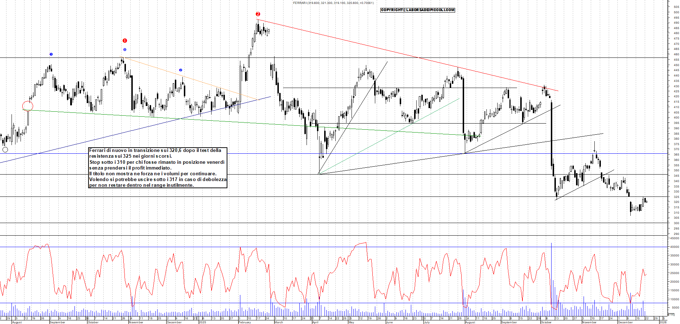Image resolution: width=680 pixels, height=324 pixels.
Task: Click the small black hollow circle
Action: [x=5, y=150]
